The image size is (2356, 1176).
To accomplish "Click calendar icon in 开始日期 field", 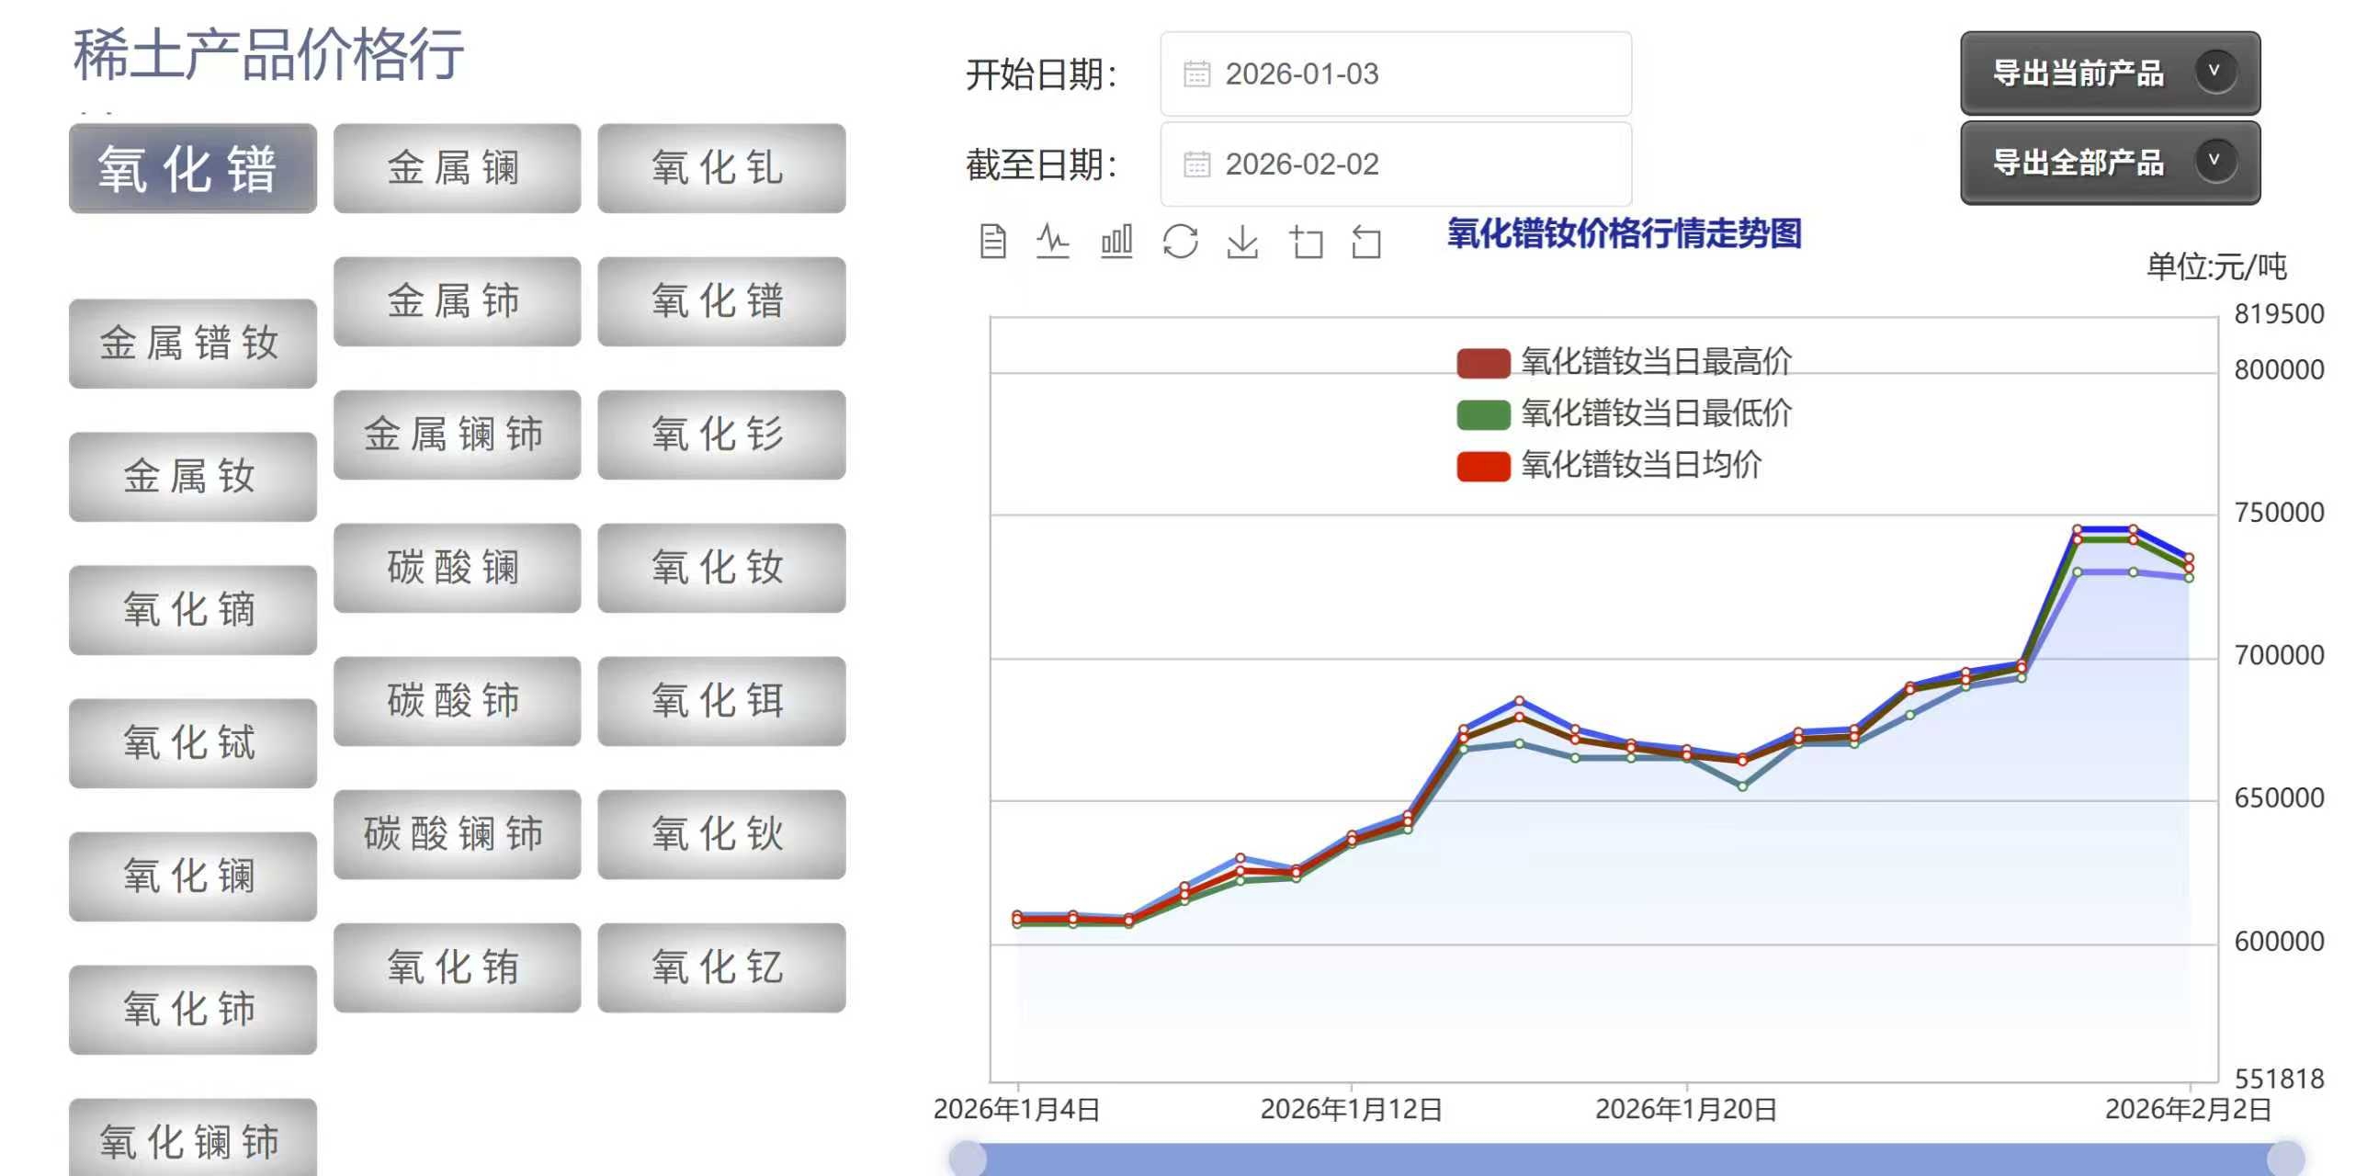I will point(1196,73).
